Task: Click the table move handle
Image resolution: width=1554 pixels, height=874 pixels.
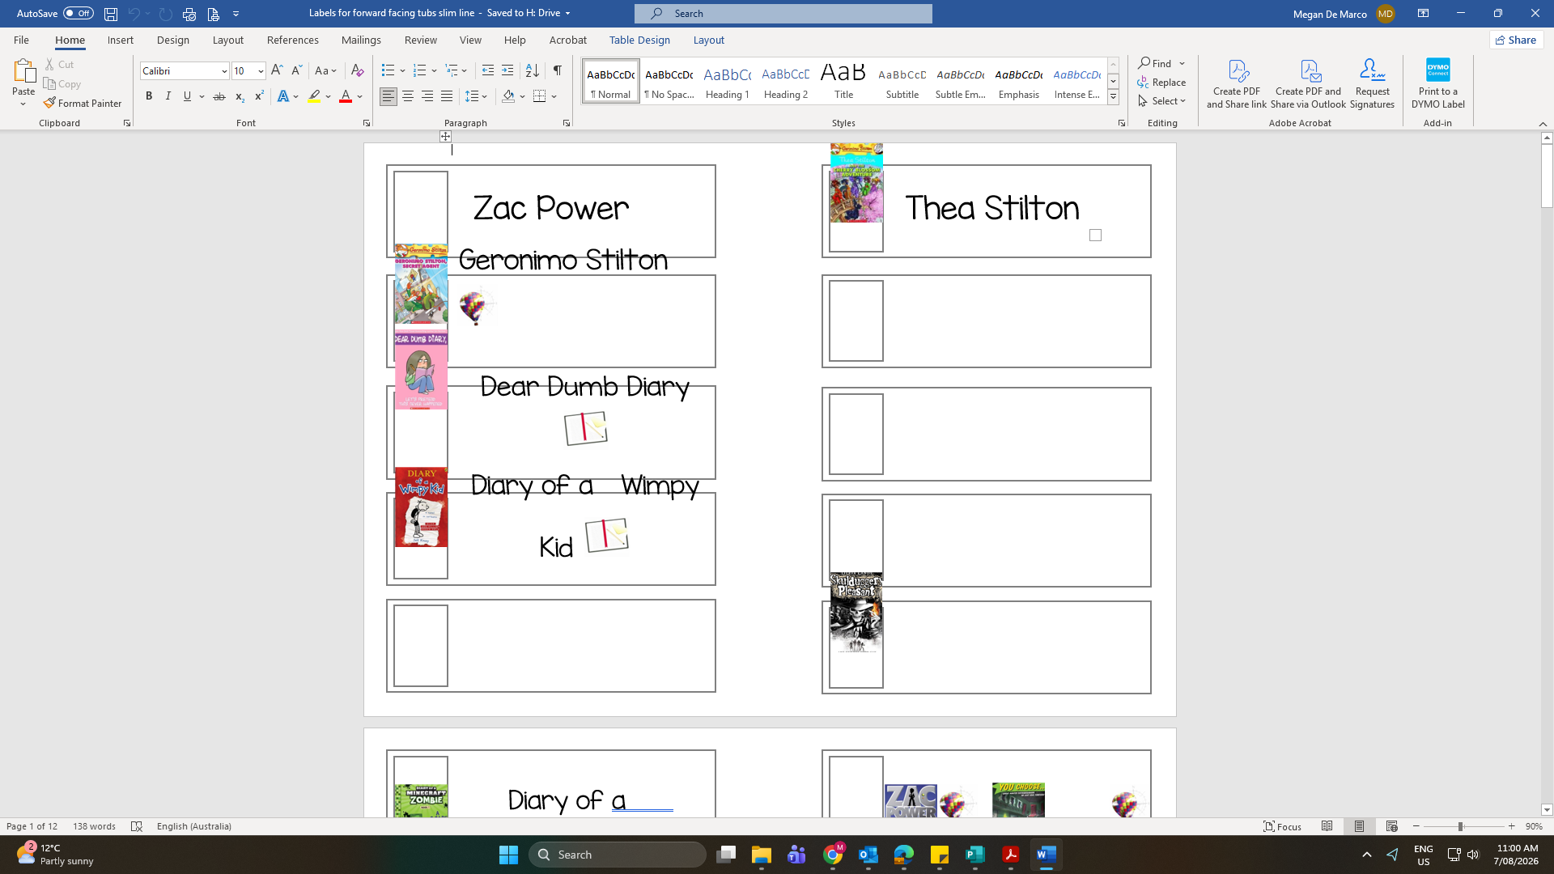Action: coord(445,137)
